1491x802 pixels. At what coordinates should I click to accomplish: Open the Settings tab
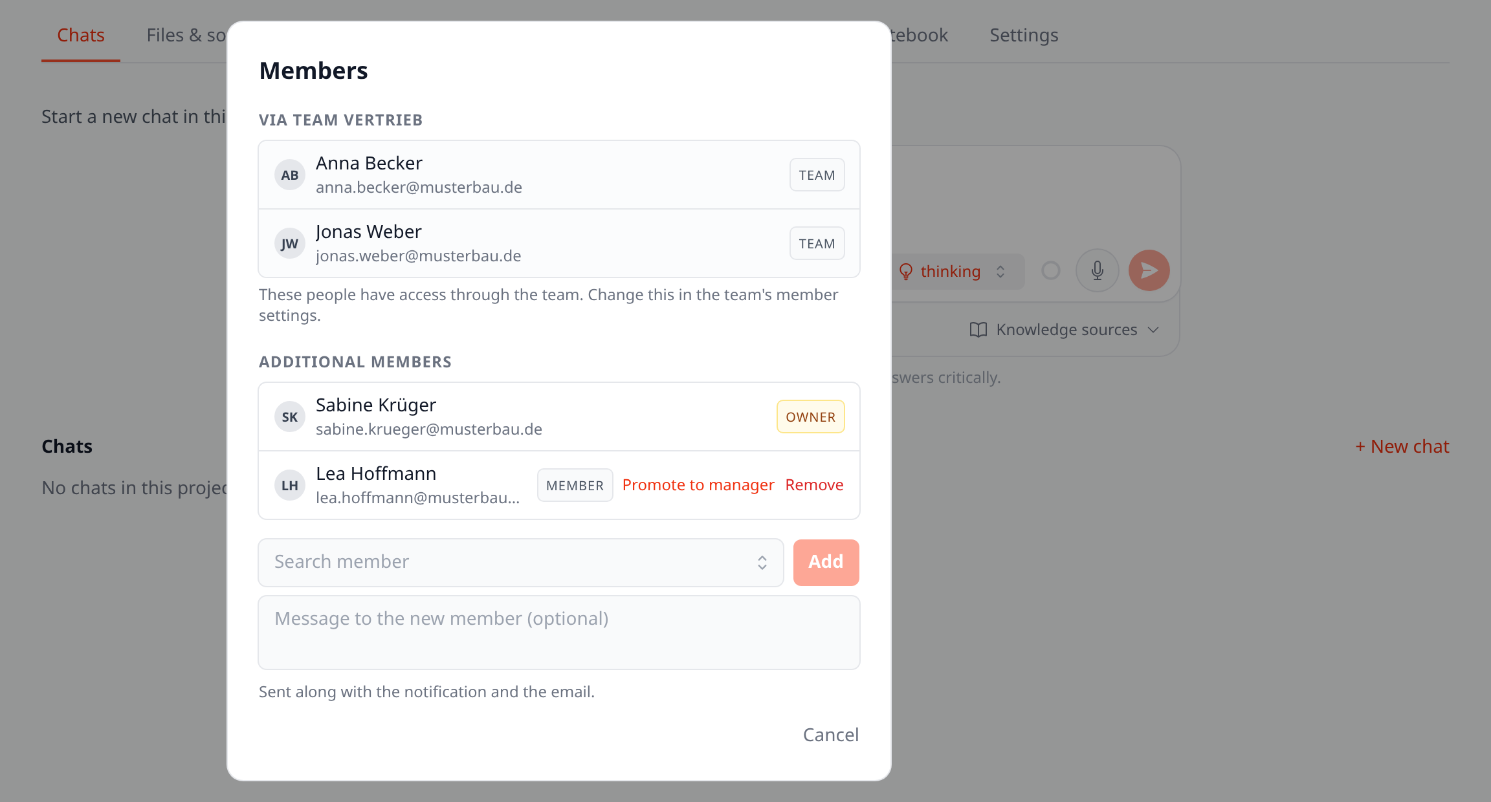(1024, 35)
